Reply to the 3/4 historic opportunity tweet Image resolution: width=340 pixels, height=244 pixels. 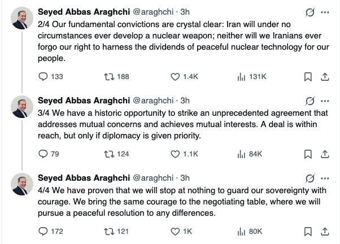[43, 154]
